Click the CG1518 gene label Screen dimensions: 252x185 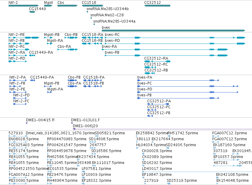(x=89, y=3)
